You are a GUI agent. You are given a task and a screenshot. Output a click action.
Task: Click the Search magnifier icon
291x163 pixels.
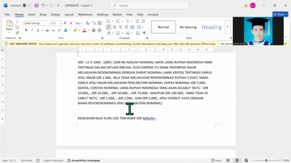click(115, 5)
